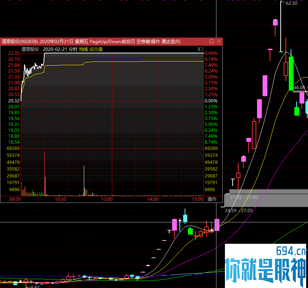Viewport: 308px width, 288px height.
Task: Click the 20.32 previous close price label
Action: 14,101
